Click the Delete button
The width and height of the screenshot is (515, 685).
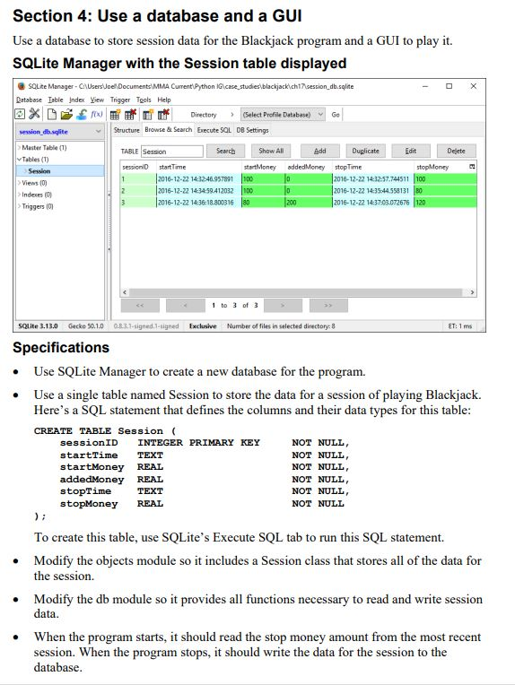[457, 152]
